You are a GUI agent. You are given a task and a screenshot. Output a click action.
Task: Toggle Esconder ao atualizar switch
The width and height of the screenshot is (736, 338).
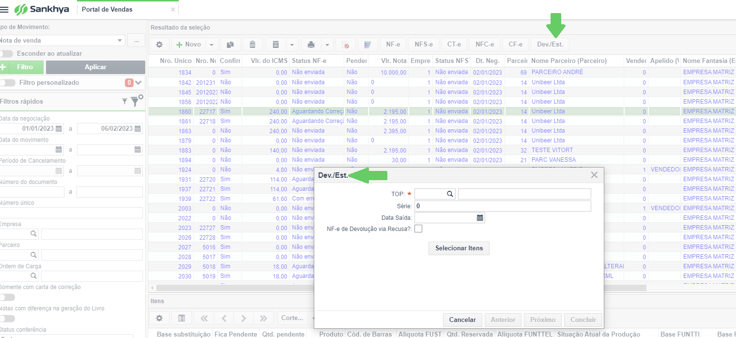point(6,54)
